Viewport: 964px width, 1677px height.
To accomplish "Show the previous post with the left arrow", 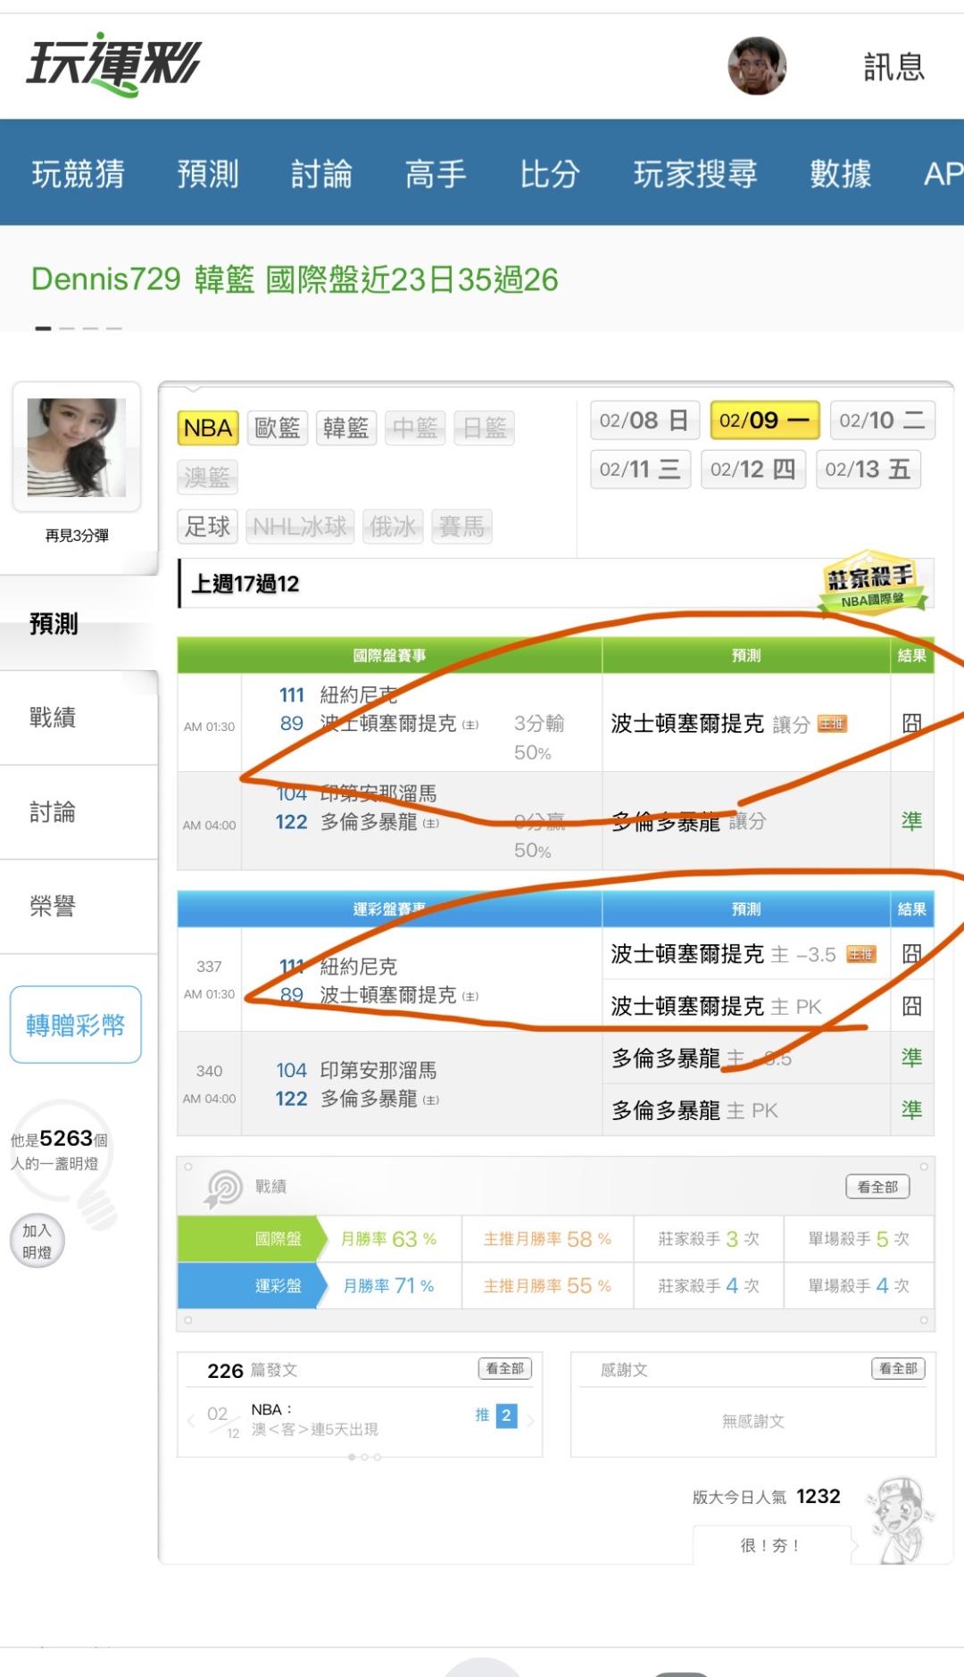I will coord(191,1420).
